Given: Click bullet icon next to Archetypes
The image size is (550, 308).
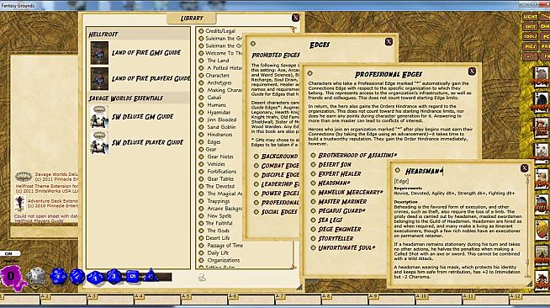Looking at the screenshot, I should pos(201,82).
